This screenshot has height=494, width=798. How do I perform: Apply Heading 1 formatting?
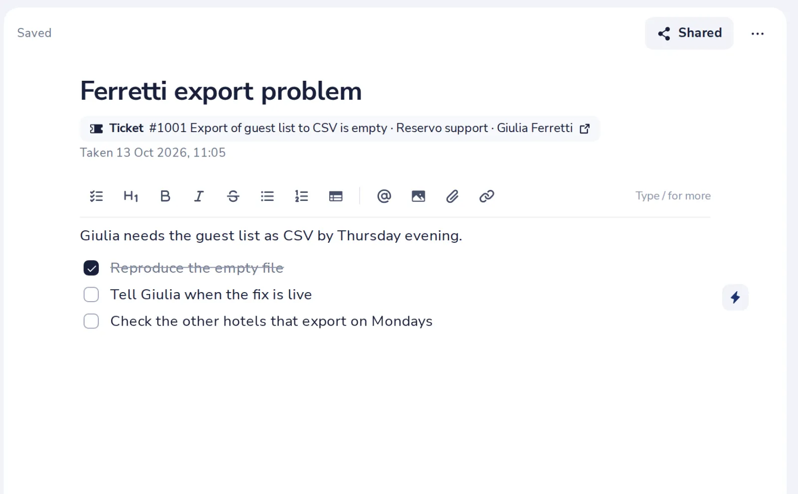point(131,196)
